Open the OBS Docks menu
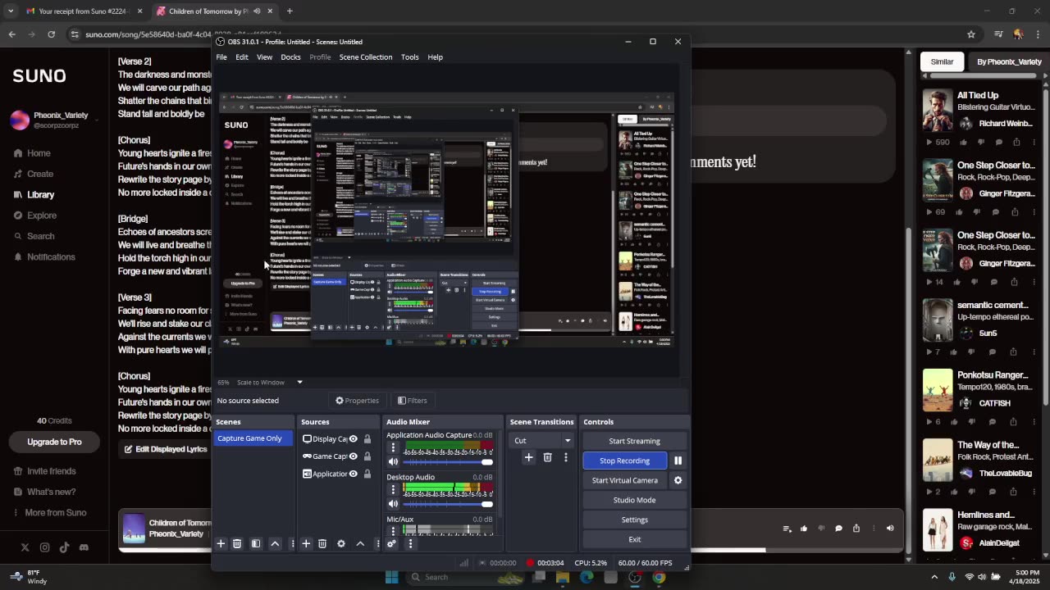This screenshot has width=1050, height=590. 290,57
